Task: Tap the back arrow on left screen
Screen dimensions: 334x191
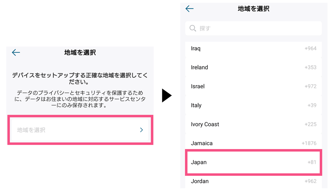Action: click(x=16, y=52)
